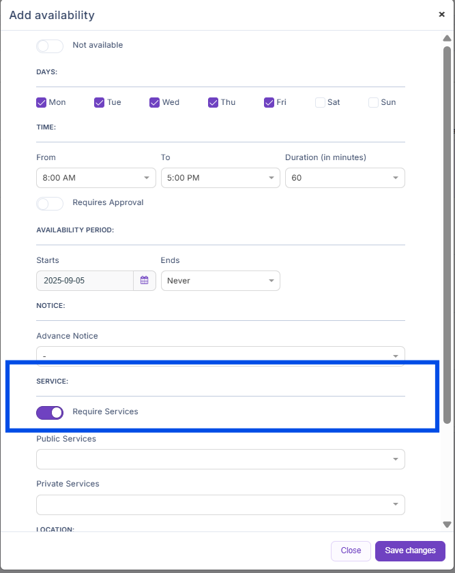Image resolution: width=455 pixels, height=573 pixels.
Task: Close the Add availability dialog via X
Action: [441, 14]
